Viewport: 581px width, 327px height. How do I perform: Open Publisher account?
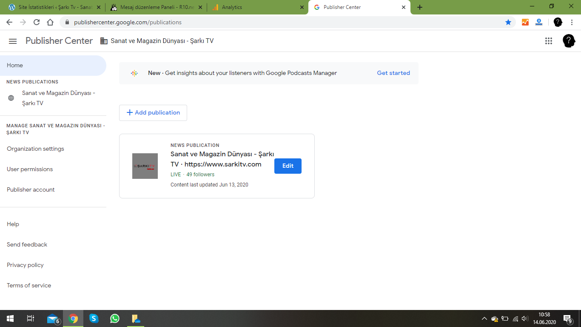pyautogui.click(x=31, y=190)
